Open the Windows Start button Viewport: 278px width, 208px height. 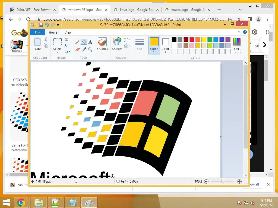click(x=7, y=203)
